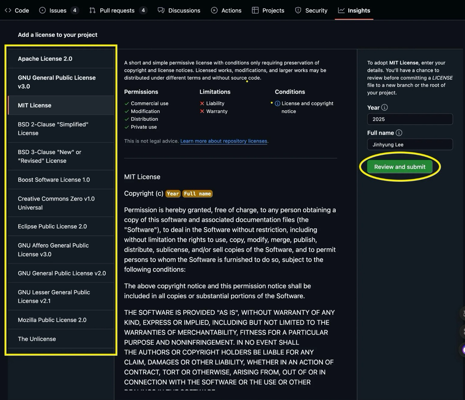465x400 pixels.
Task: Choose The Unlicense
Action: coord(61,339)
